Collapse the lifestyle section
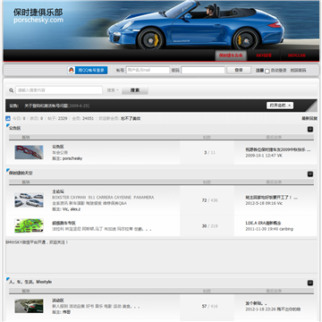Viewport: 322px width, 322px height. coord(310,283)
